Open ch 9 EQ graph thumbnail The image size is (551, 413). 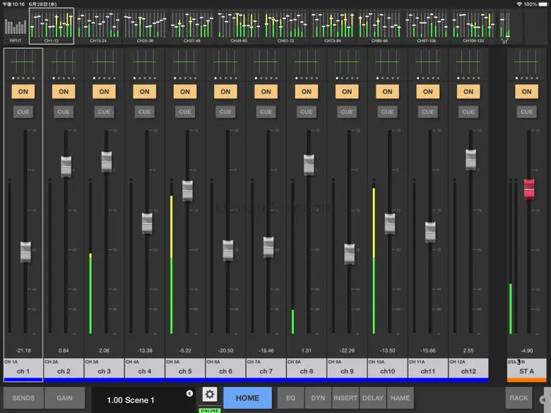tap(347, 62)
